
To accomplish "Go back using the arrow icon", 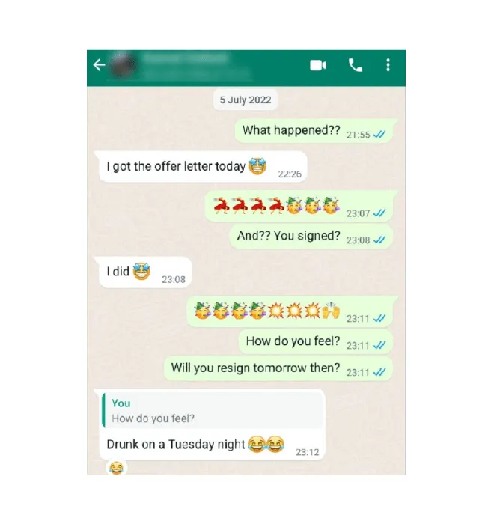I will tap(100, 65).
